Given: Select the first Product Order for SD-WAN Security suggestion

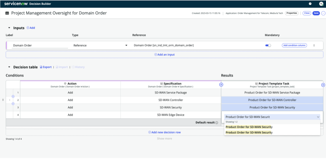Looking at the screenshot, I should 272,127.
